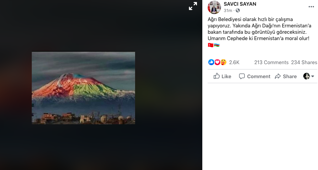
Task: Like the post
Action: [x=222, y=76]
